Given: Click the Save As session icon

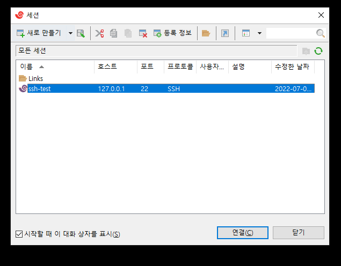Looking at the screenshot, I should [x=81, y=33].
